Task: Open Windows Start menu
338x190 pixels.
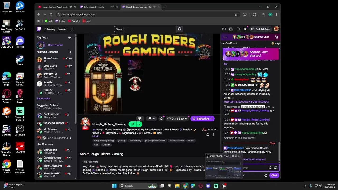Action: coord(114,186)
